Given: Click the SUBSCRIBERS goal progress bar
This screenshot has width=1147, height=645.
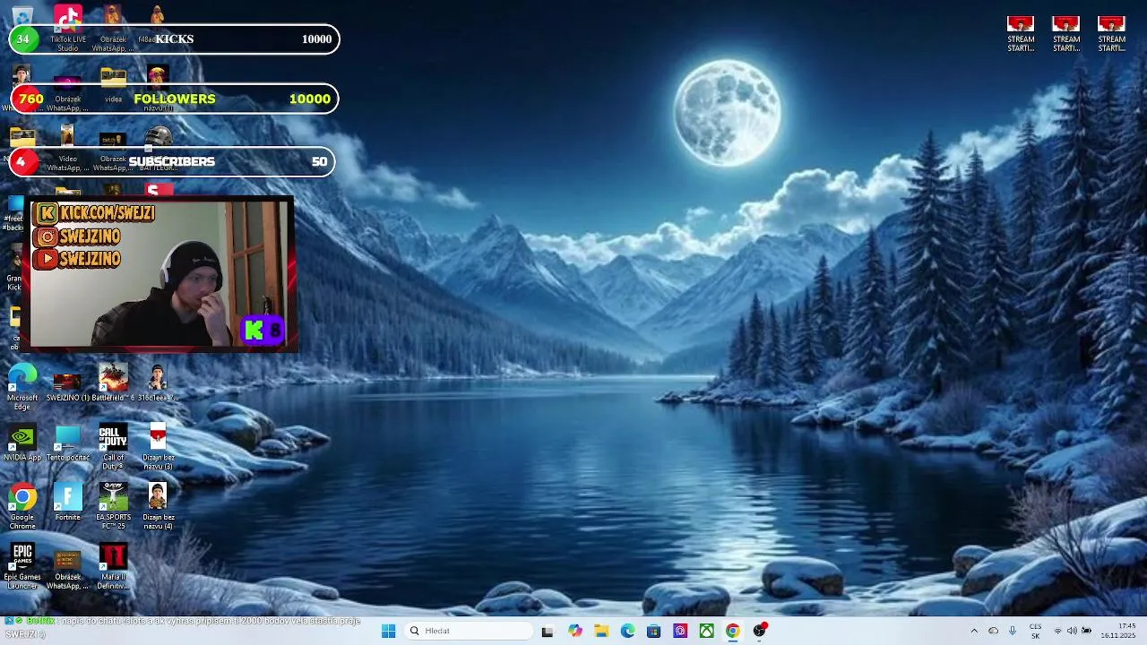Looking at the screenshot, I should coord(172,161).
